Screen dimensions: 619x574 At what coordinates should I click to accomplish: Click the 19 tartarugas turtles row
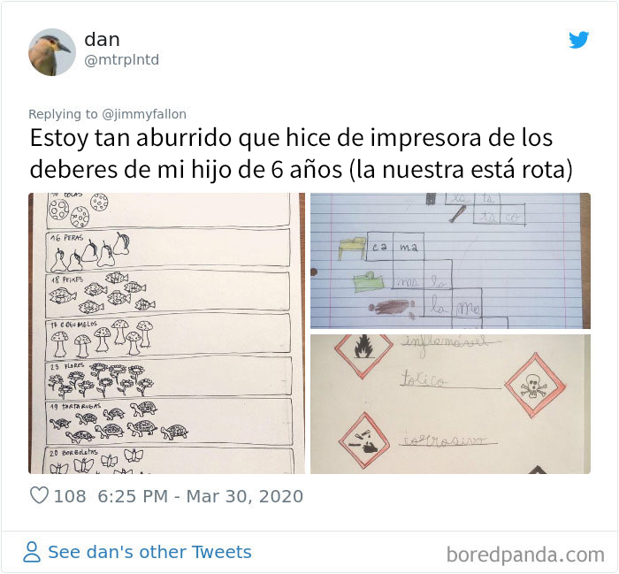[x=169, y=422]
